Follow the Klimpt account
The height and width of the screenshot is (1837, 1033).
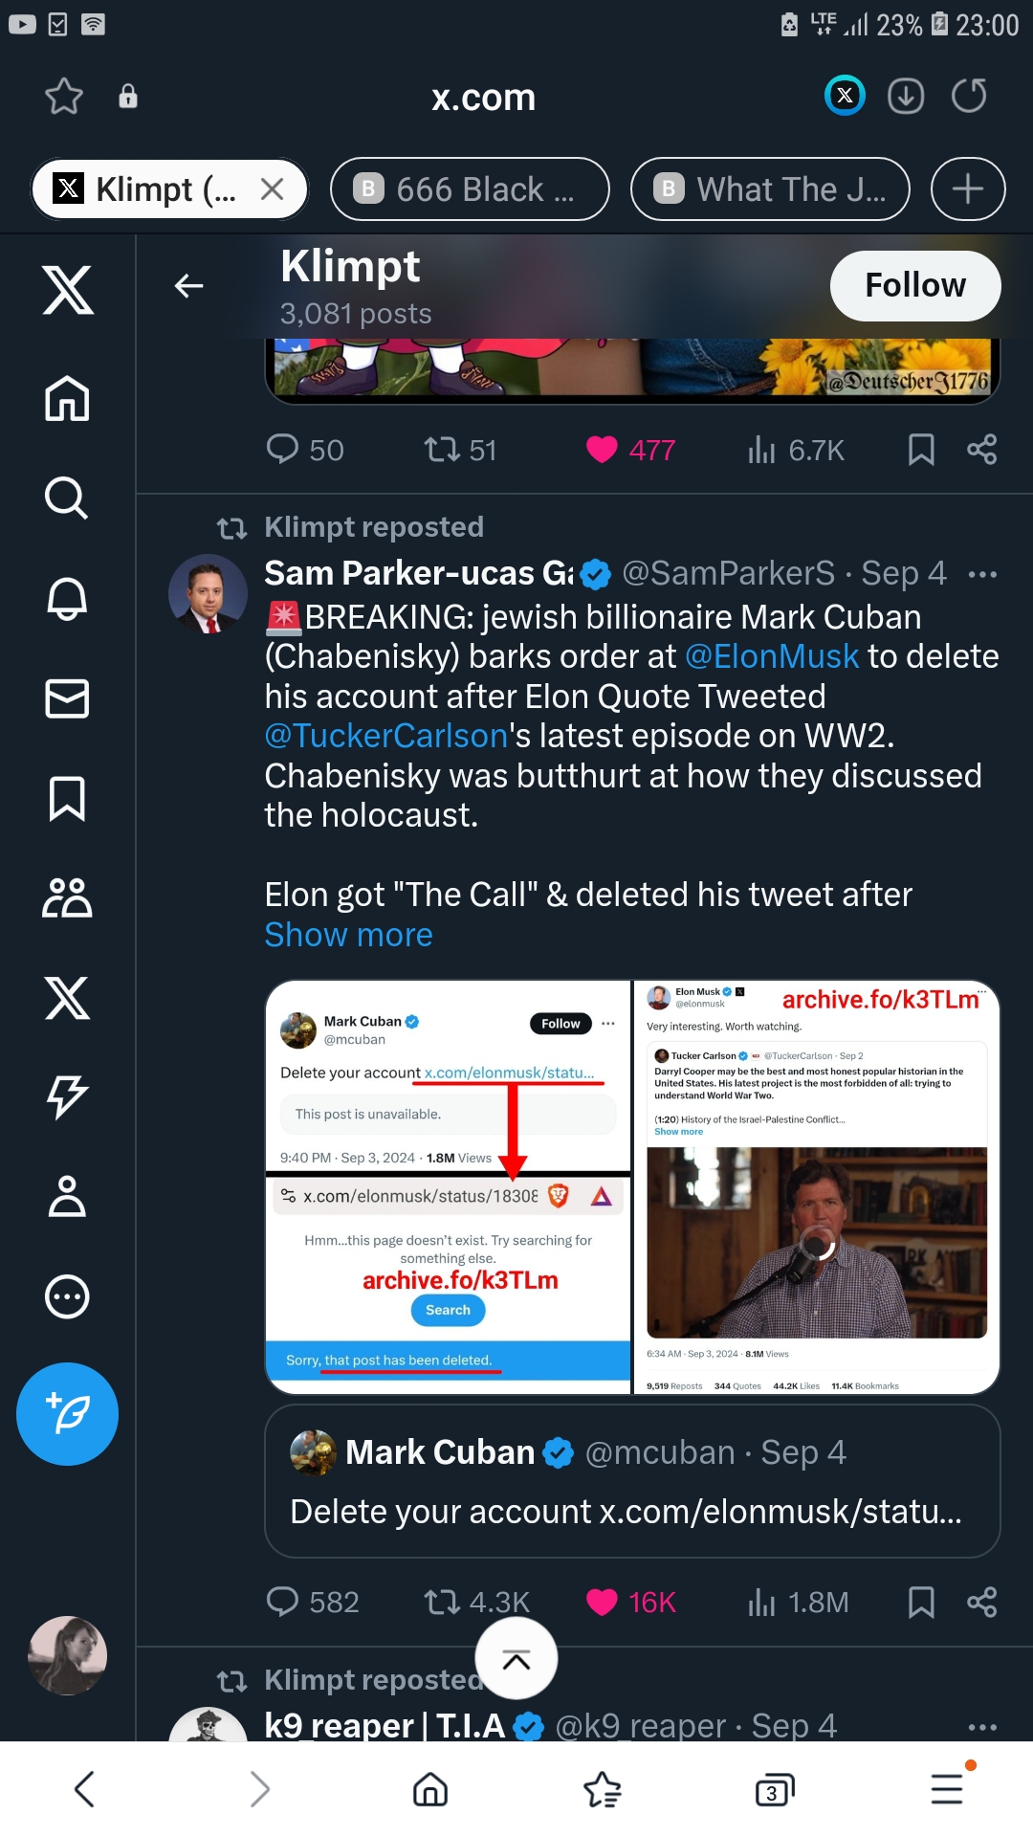click(x=915, y=285)
